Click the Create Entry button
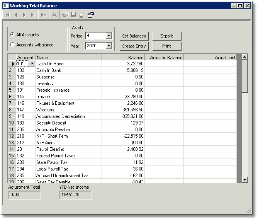Image resolution: width=258 pixels, height=220 pixels. coord(134,46)
